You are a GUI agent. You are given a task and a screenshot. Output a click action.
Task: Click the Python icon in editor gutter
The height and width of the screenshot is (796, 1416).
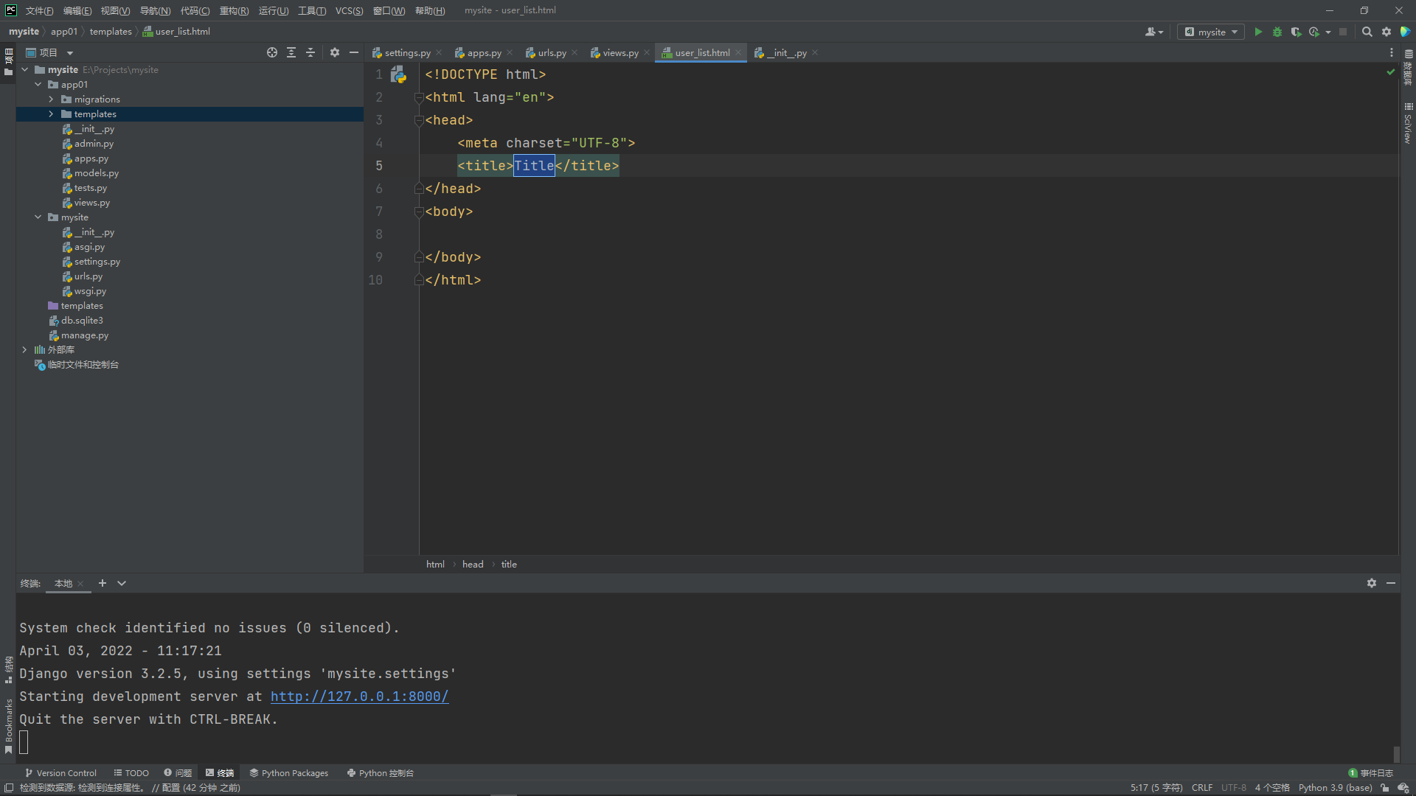click(398, 74)
